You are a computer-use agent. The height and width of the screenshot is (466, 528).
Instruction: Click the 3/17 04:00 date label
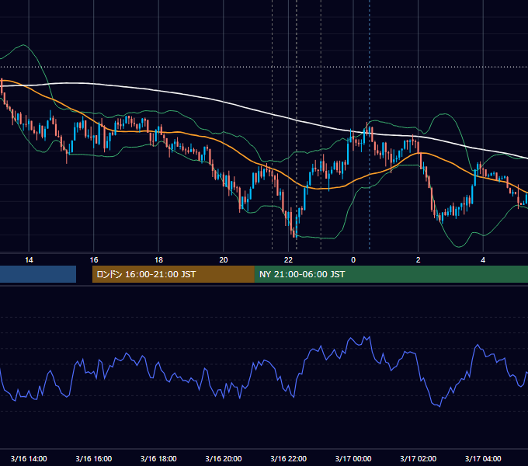click(483, 458)
